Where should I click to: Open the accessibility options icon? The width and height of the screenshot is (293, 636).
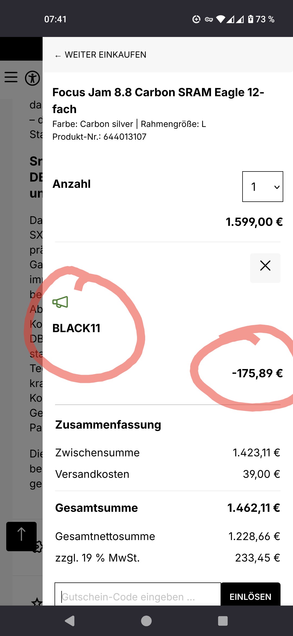point(33,78)
